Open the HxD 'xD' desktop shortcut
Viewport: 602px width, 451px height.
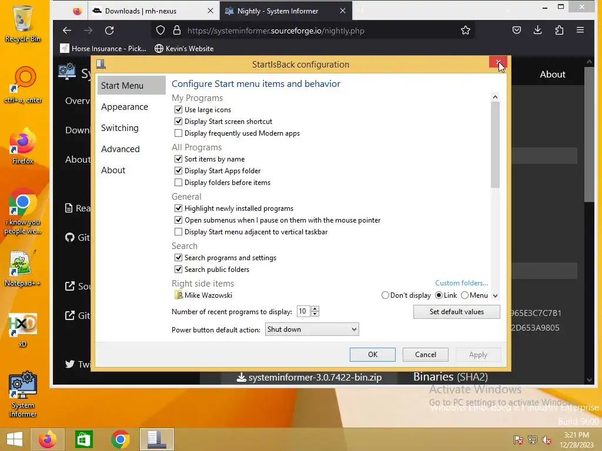(x=23, y=330)
